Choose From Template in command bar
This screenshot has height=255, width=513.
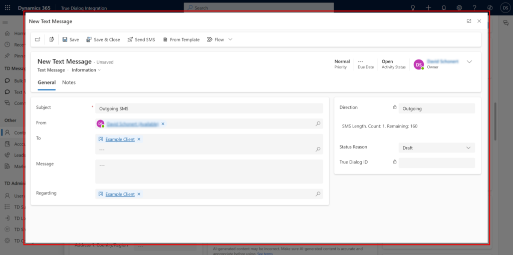181,39
